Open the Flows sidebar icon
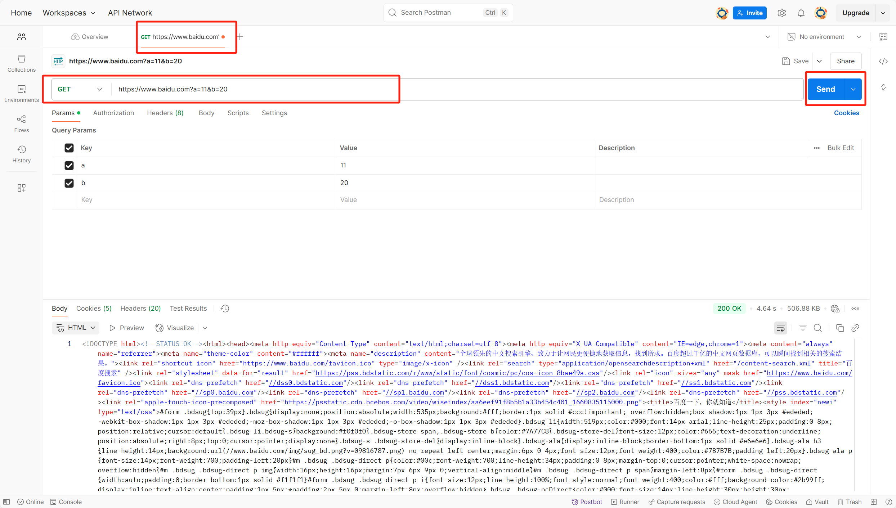Image resolution: width=896 pixels, height=508 pixels. 22,123
